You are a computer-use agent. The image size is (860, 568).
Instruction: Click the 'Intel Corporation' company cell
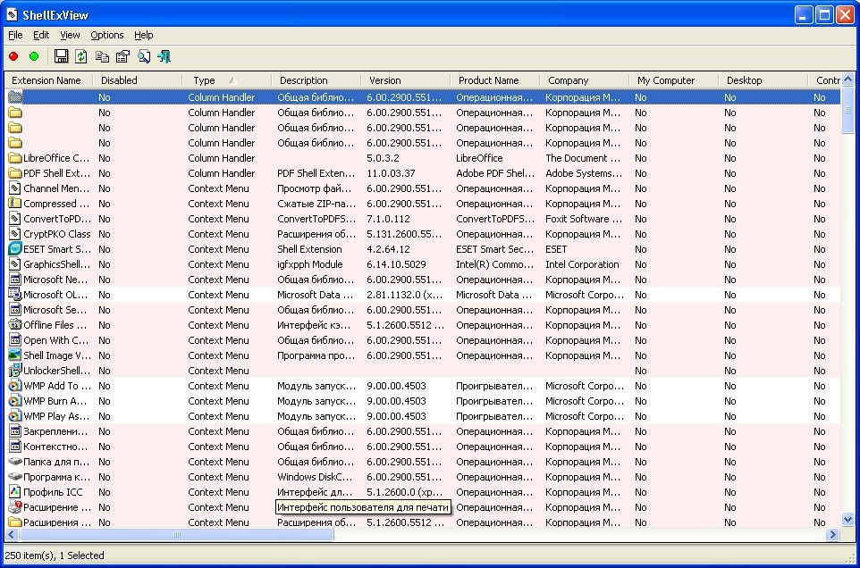pyautogui.click(x=582, y=264)
